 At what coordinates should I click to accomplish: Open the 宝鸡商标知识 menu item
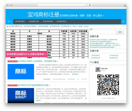(62, 22)
